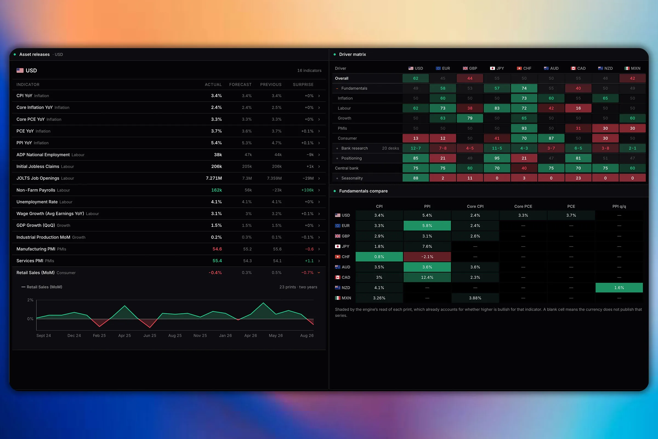Click CAD Labour cell showing 16

[578, 108]
